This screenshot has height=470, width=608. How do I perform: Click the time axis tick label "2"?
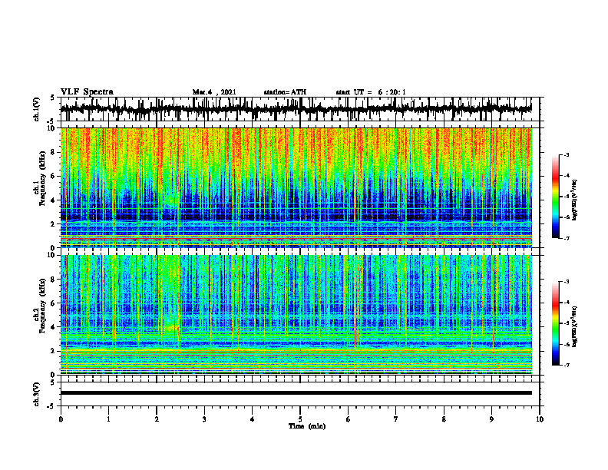click(157, 419)
